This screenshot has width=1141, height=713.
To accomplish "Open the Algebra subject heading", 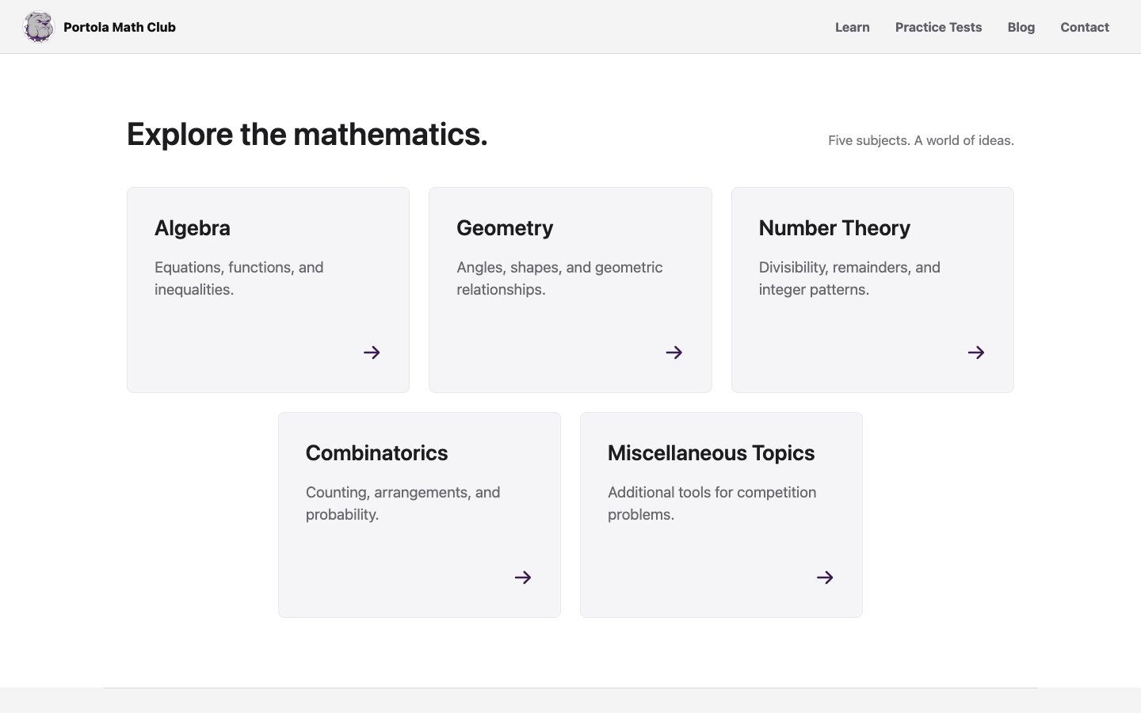I will tap(193, 228).
